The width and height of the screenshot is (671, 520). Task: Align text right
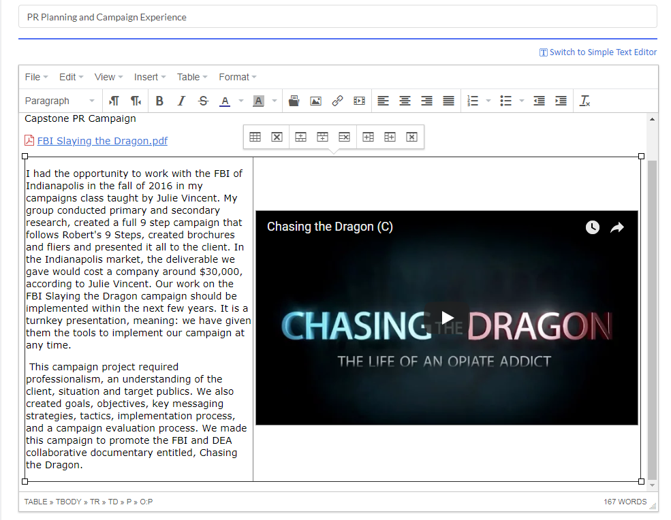426,101
